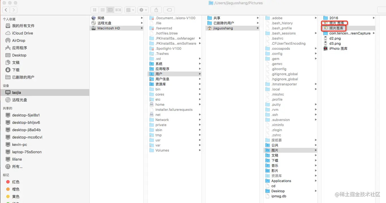Screen dimensions: 386x203
Task: Switch to Cover Flow view
Action: 118,10
